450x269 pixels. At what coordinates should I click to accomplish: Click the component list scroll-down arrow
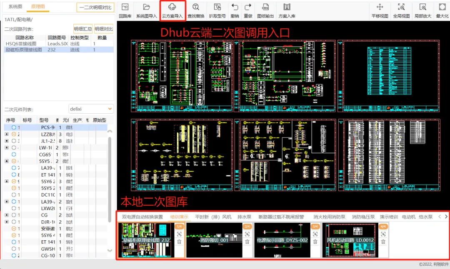click(x=110, y=250)
